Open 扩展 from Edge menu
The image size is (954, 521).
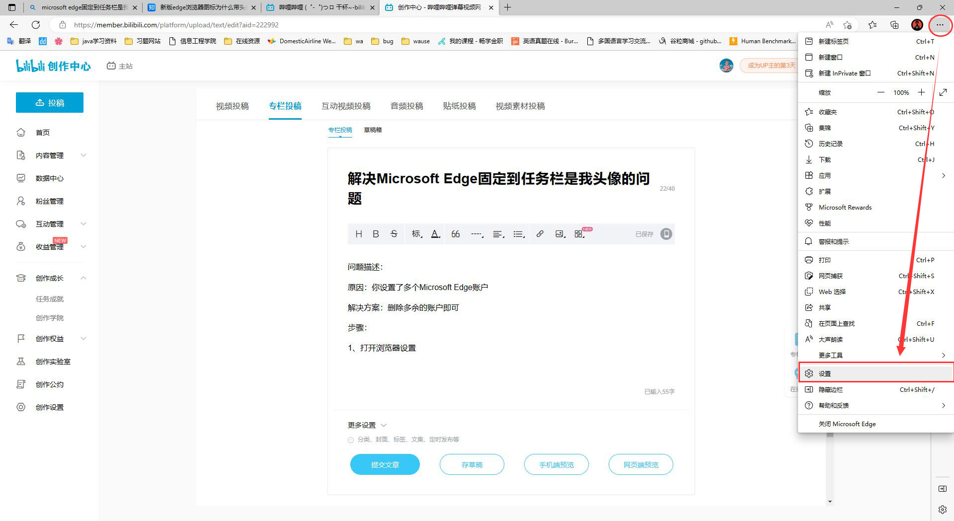pyautogui.click(x=876, y=191)
